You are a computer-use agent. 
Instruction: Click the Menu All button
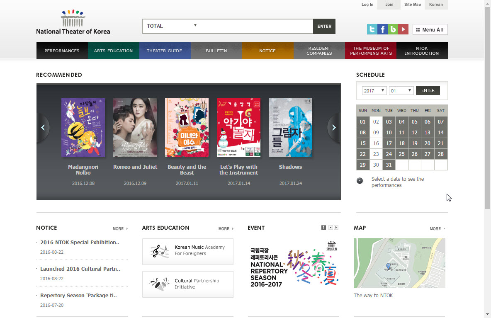[x=430, y=30]
